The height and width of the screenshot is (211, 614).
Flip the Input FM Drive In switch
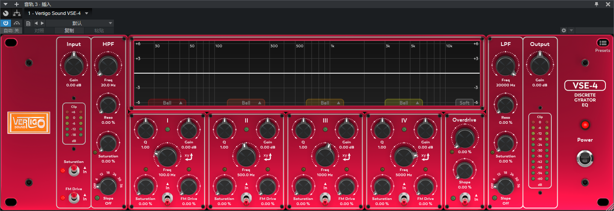point(75,198)
